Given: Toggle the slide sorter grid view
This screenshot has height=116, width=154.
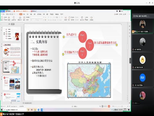Looking at the screenshot, I should 104,106.
